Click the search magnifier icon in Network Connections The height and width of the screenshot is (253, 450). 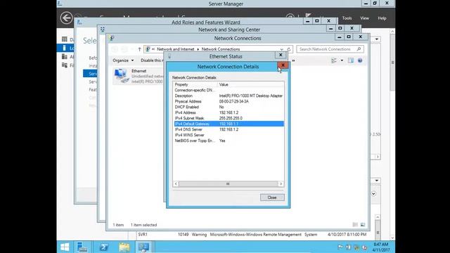(359, 49)
